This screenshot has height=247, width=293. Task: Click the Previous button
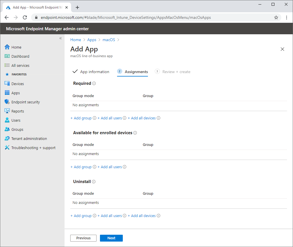[x=83, y=238]
